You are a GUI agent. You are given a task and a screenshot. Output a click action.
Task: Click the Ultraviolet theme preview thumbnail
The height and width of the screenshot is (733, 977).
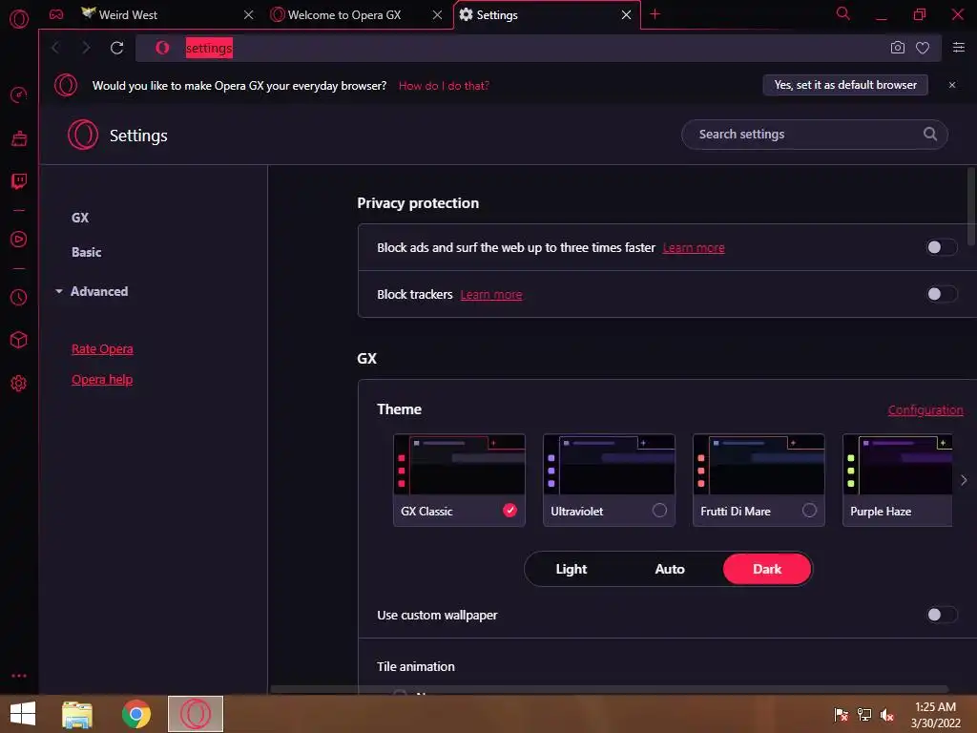point(609,465)
